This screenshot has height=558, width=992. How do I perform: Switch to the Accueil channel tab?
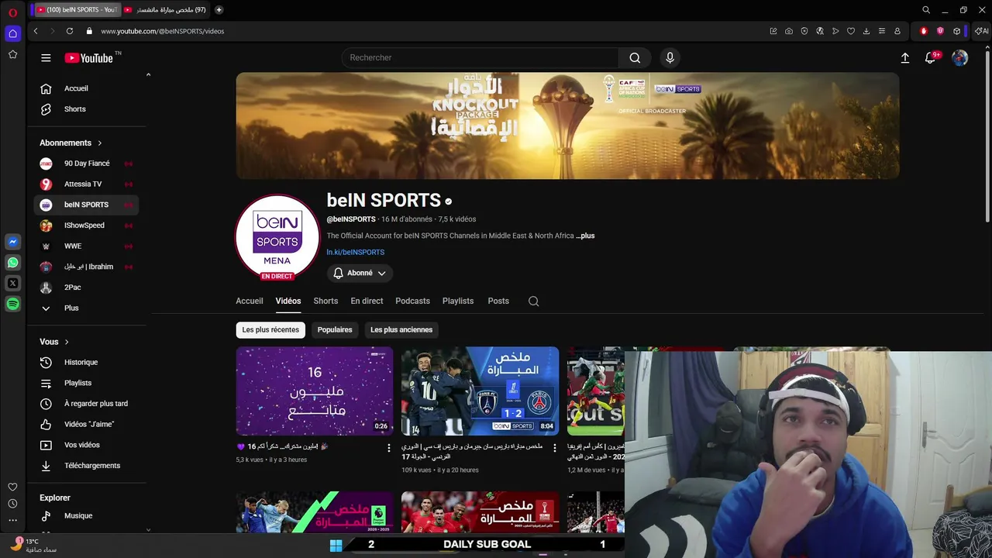[x=250, y=301]
